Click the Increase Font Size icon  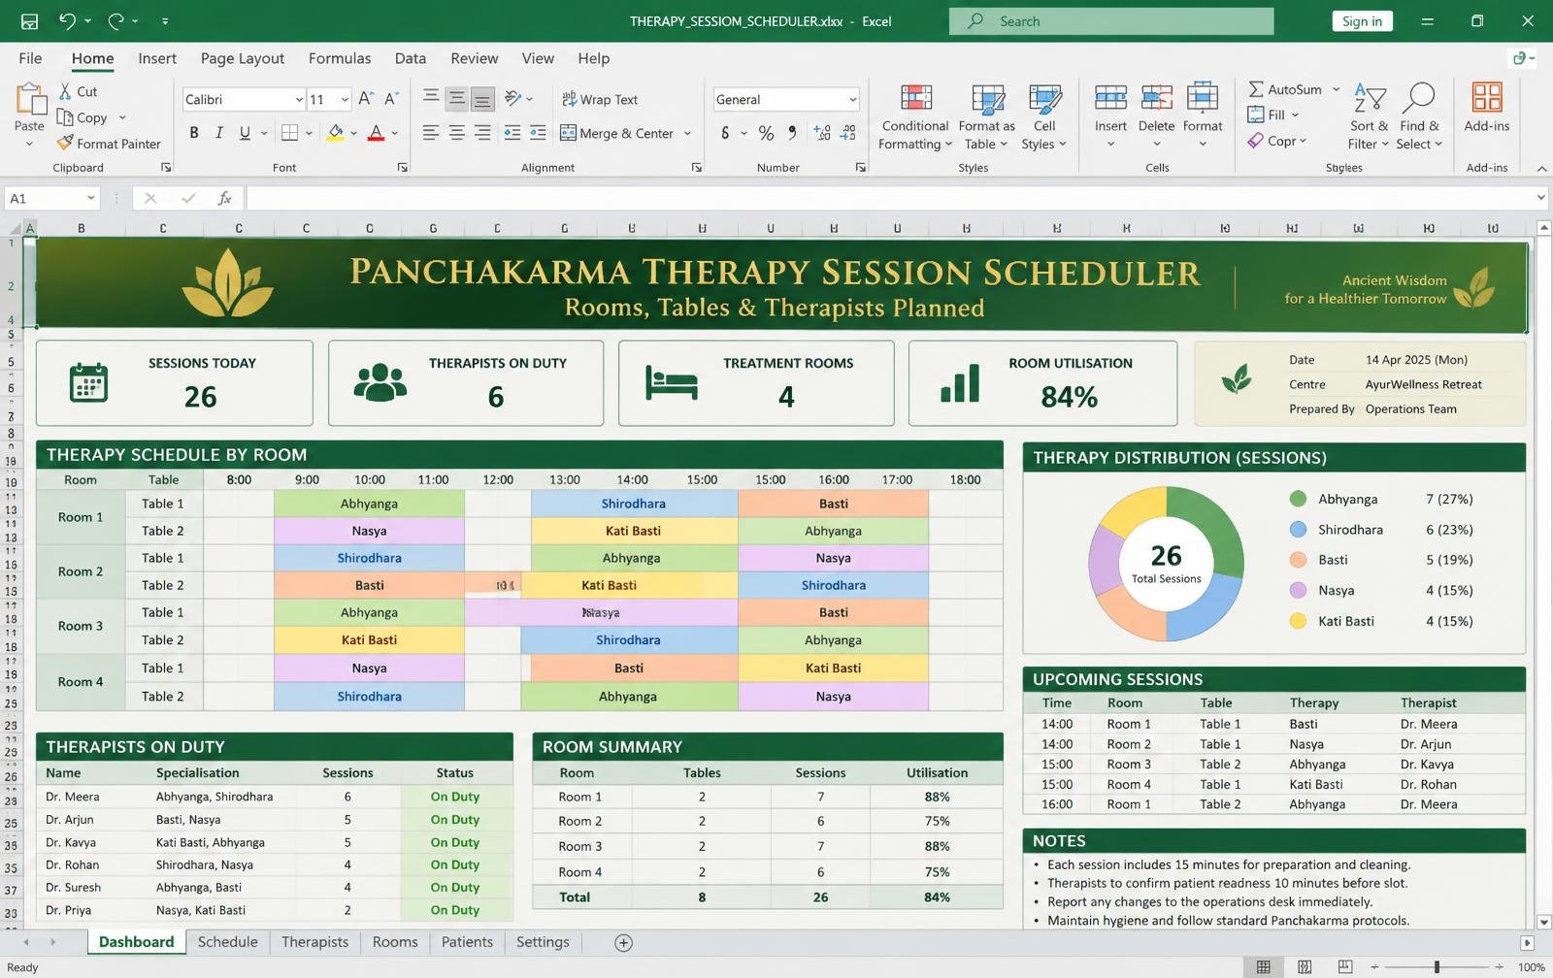[366, 99]
